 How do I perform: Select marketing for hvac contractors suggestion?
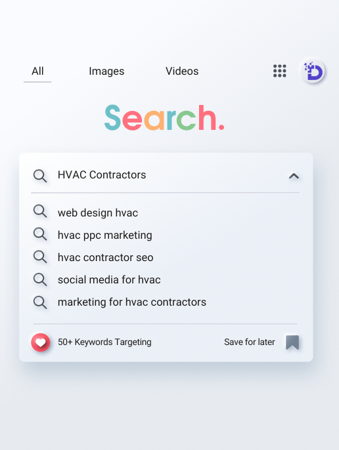[132, 302]
